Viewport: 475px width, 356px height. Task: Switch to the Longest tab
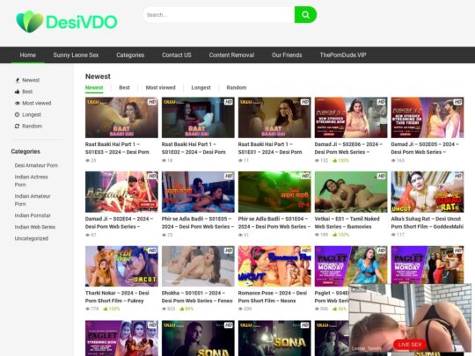click(201, 88)
